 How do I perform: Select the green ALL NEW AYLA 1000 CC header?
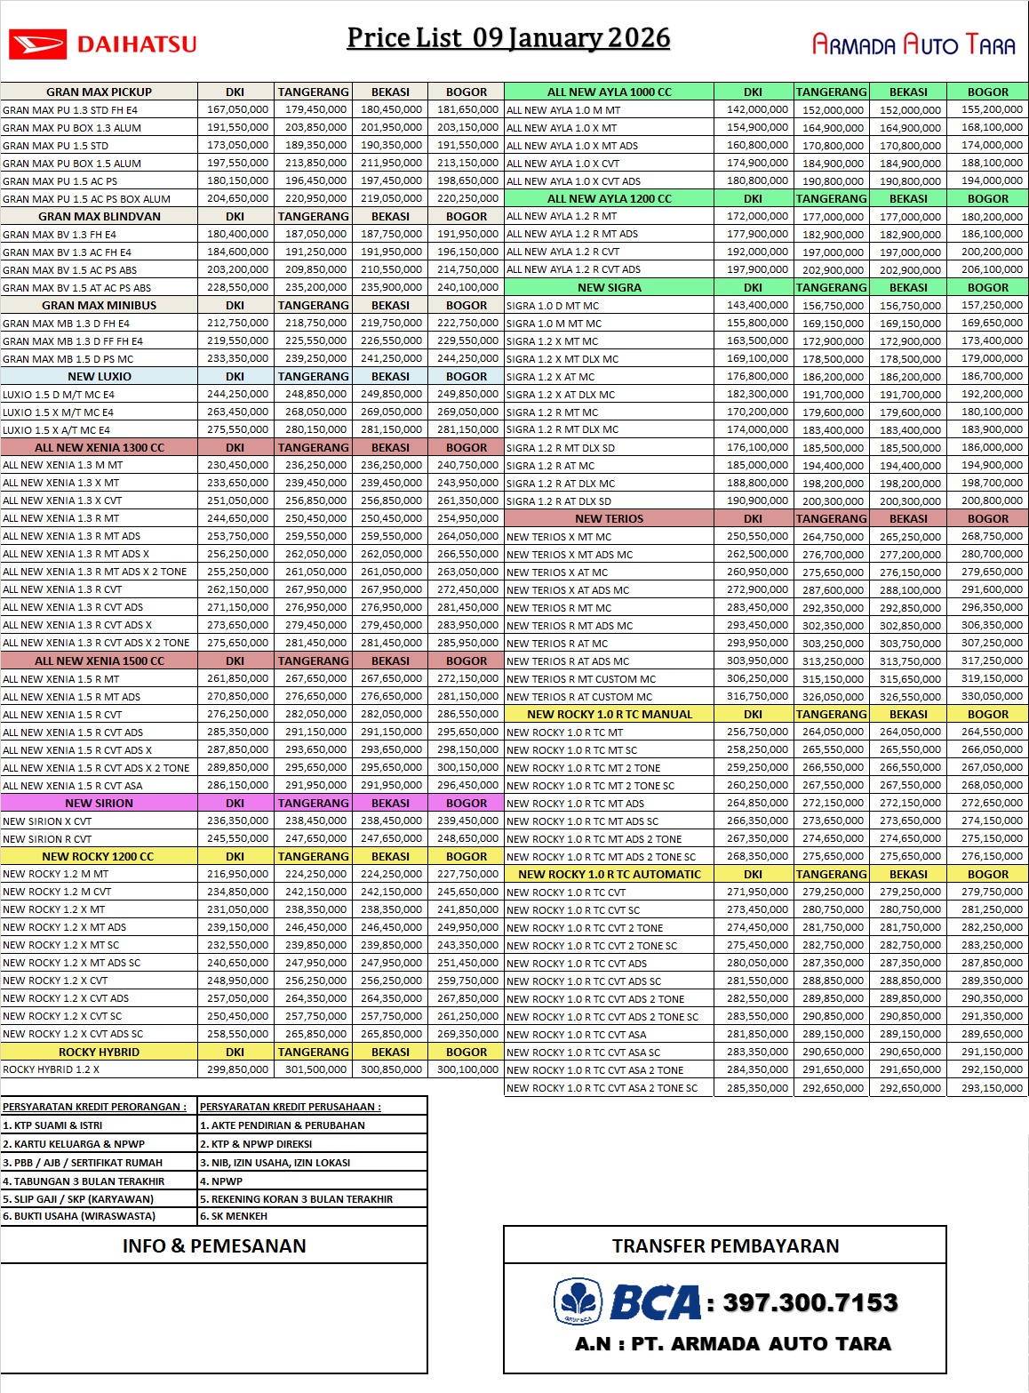609,92
